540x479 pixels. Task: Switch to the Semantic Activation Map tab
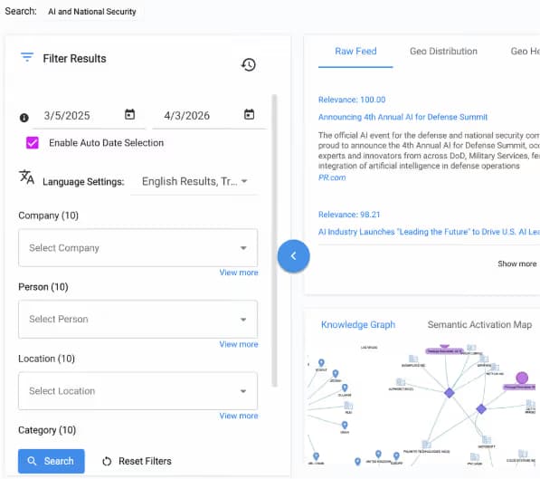(479, 324)
